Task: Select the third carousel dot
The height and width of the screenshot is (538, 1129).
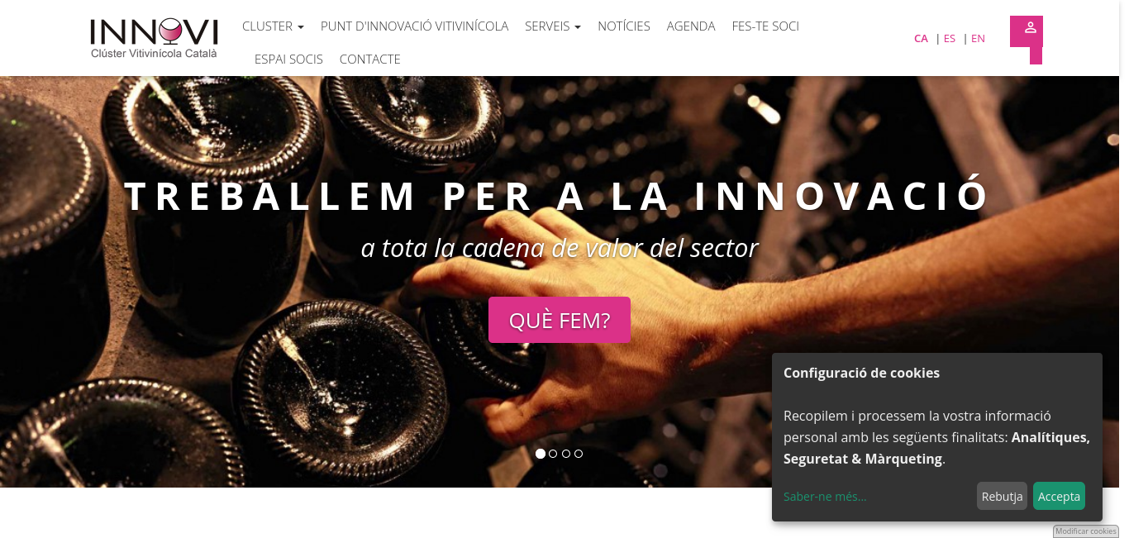Action: click(x=566, y=454)
